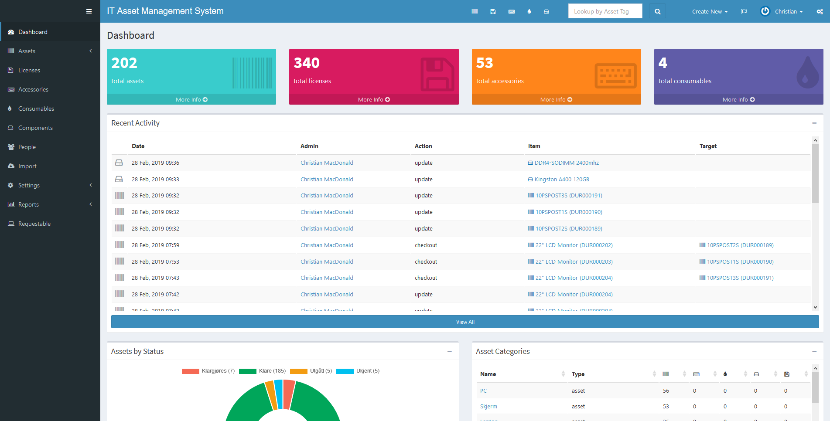Open licenses via top bar floppy icon
830x421 pixels.
pyautogui.click(x=493, y=11)
